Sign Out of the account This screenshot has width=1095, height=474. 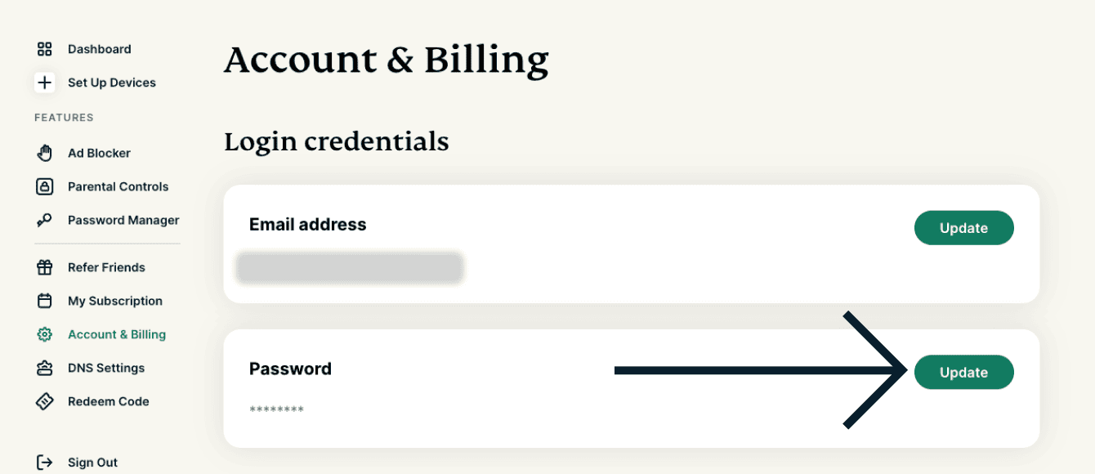tap(92, 463)
